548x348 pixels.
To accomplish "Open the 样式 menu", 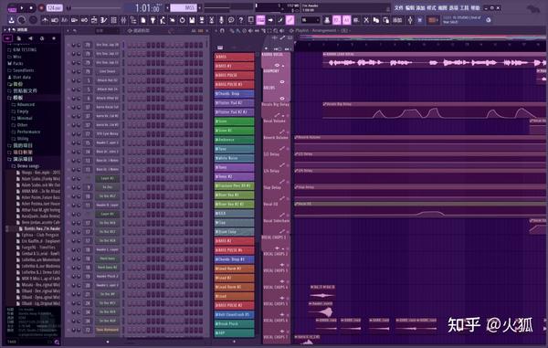I will (x=431, y=7).
